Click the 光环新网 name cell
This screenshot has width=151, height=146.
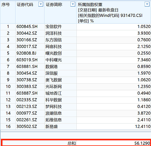click(61, 87)
